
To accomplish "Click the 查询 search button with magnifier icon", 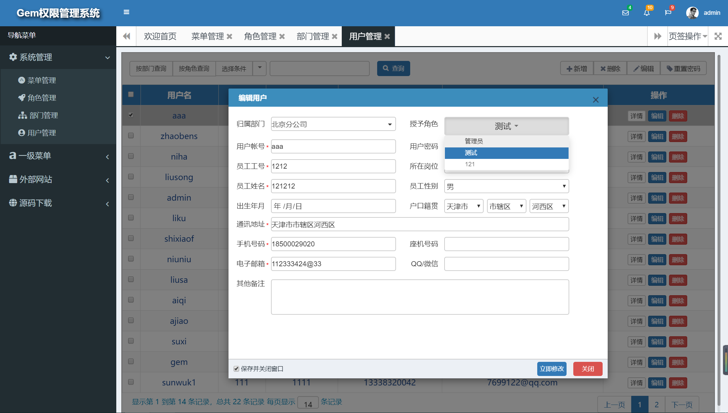I will (x=393, y=68).
